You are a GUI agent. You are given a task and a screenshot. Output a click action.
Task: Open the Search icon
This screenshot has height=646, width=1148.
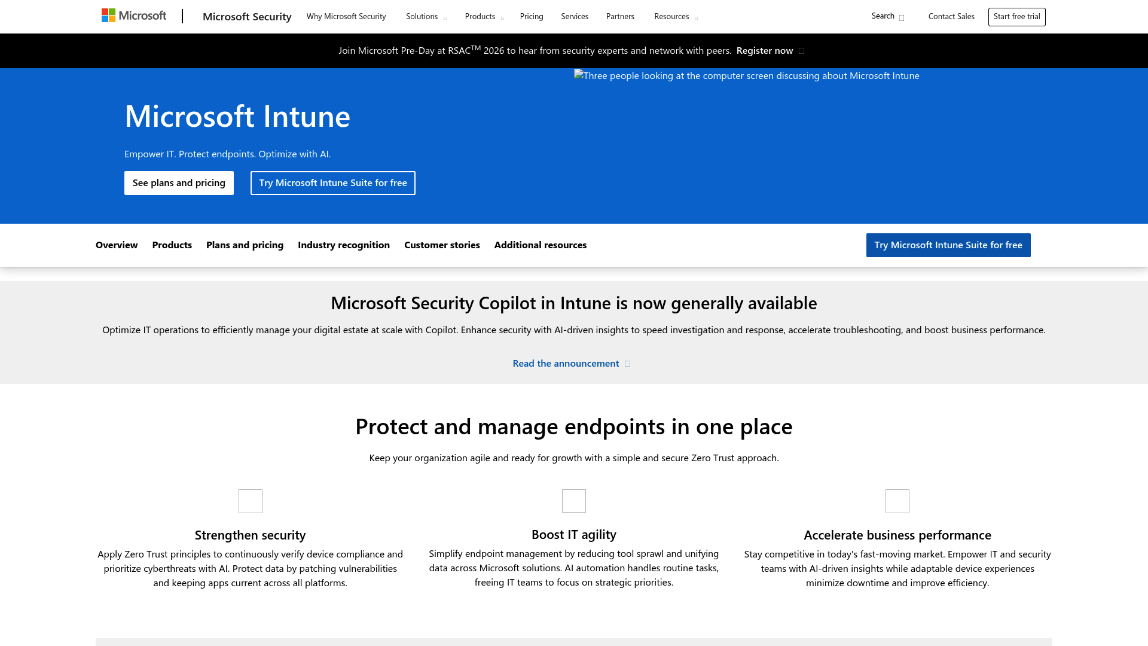pyautogui.click(x=902, y=17)
